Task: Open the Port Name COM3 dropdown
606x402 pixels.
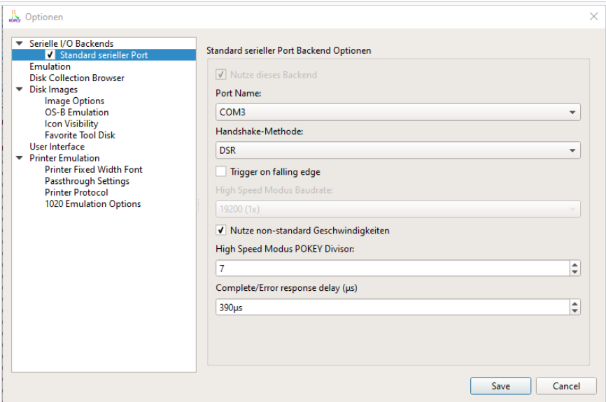Action: pyautogui.click(x=397, y=112)
